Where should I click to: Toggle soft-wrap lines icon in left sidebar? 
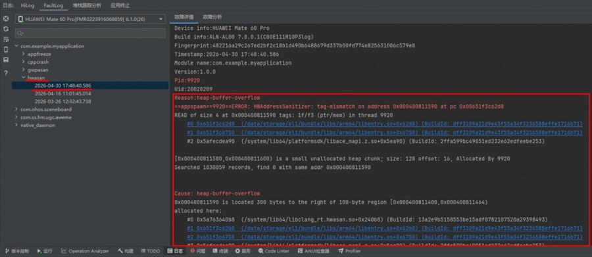click(x=6, y=39)
